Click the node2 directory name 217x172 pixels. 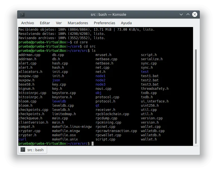pos(101,80)
